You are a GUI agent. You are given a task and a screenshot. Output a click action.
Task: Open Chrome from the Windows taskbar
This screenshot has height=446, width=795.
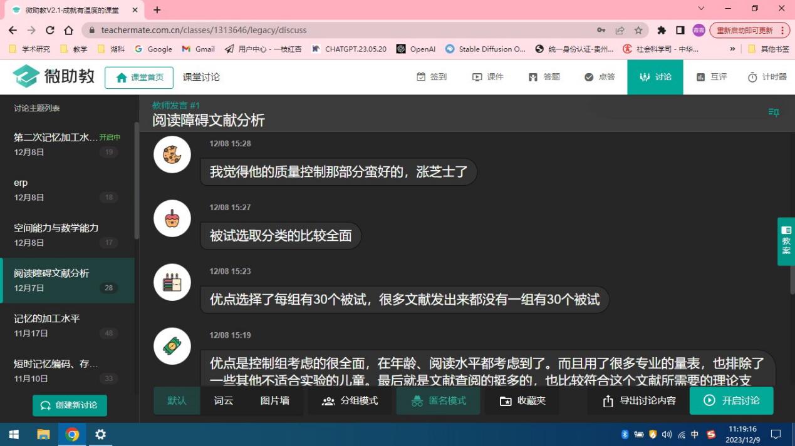[x=72, y=434]
